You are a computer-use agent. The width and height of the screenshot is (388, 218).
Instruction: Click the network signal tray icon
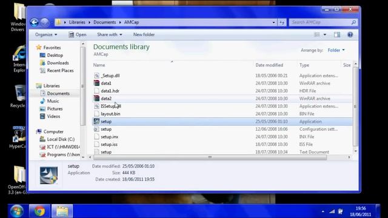pos(332,211)
